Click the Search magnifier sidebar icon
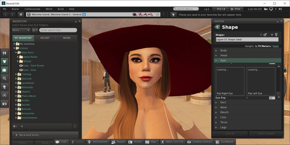The width and height of the screenshot is (290, 145). [5, 78]
